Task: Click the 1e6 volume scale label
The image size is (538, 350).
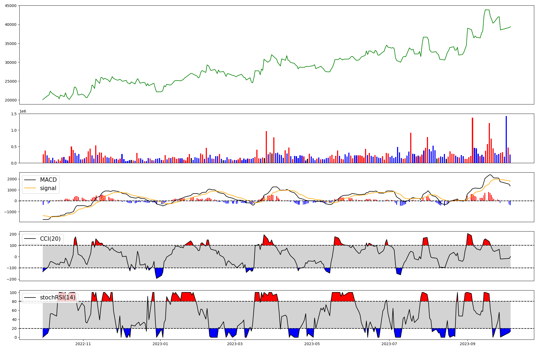Action: 23,111
